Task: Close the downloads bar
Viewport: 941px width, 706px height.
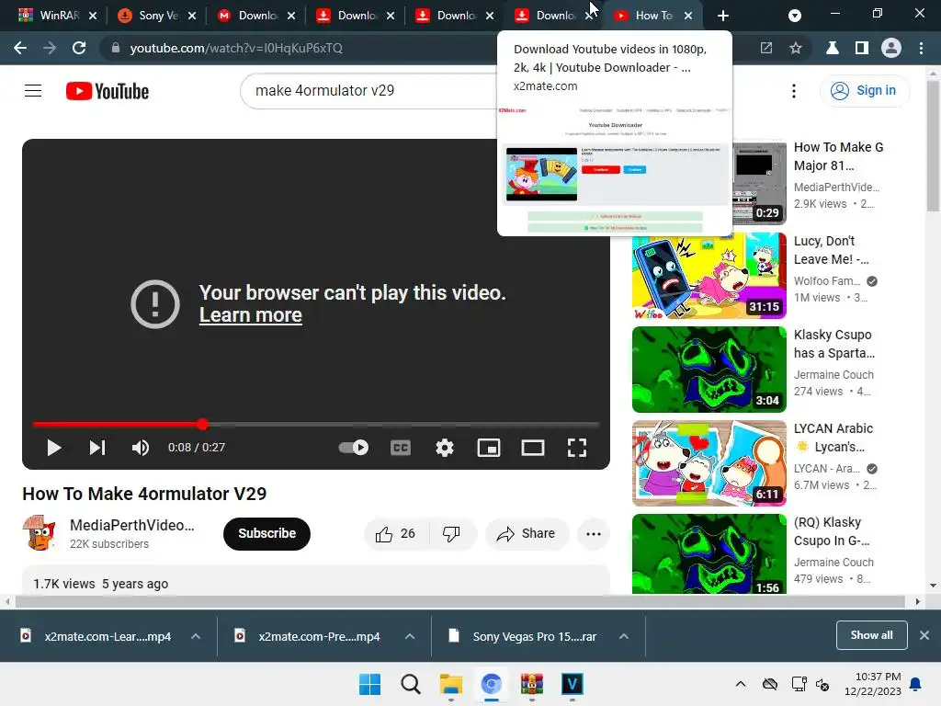Action: [x=924, y=635]
